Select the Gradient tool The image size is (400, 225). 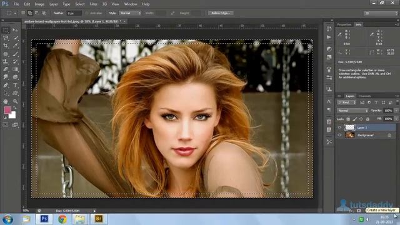click(15, 69)
